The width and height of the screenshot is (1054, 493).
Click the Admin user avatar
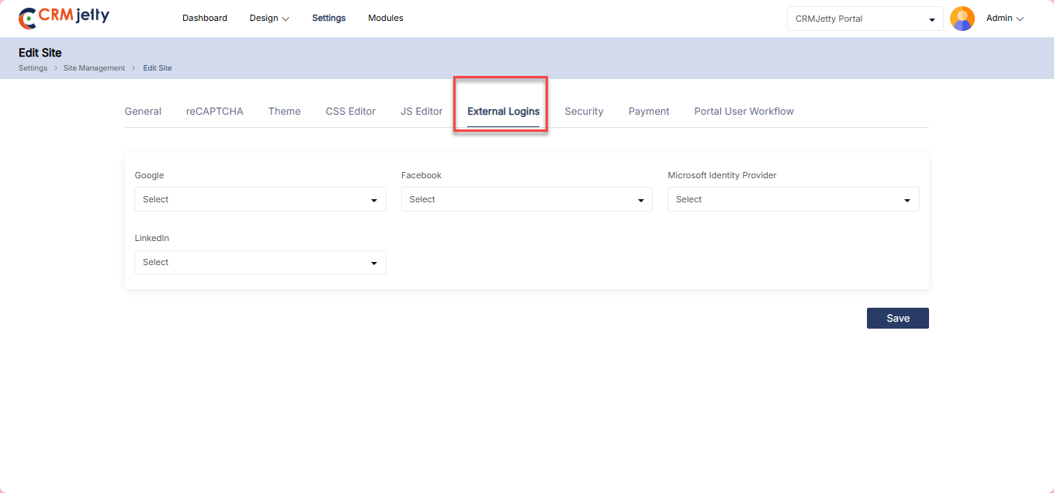(962, 19)
